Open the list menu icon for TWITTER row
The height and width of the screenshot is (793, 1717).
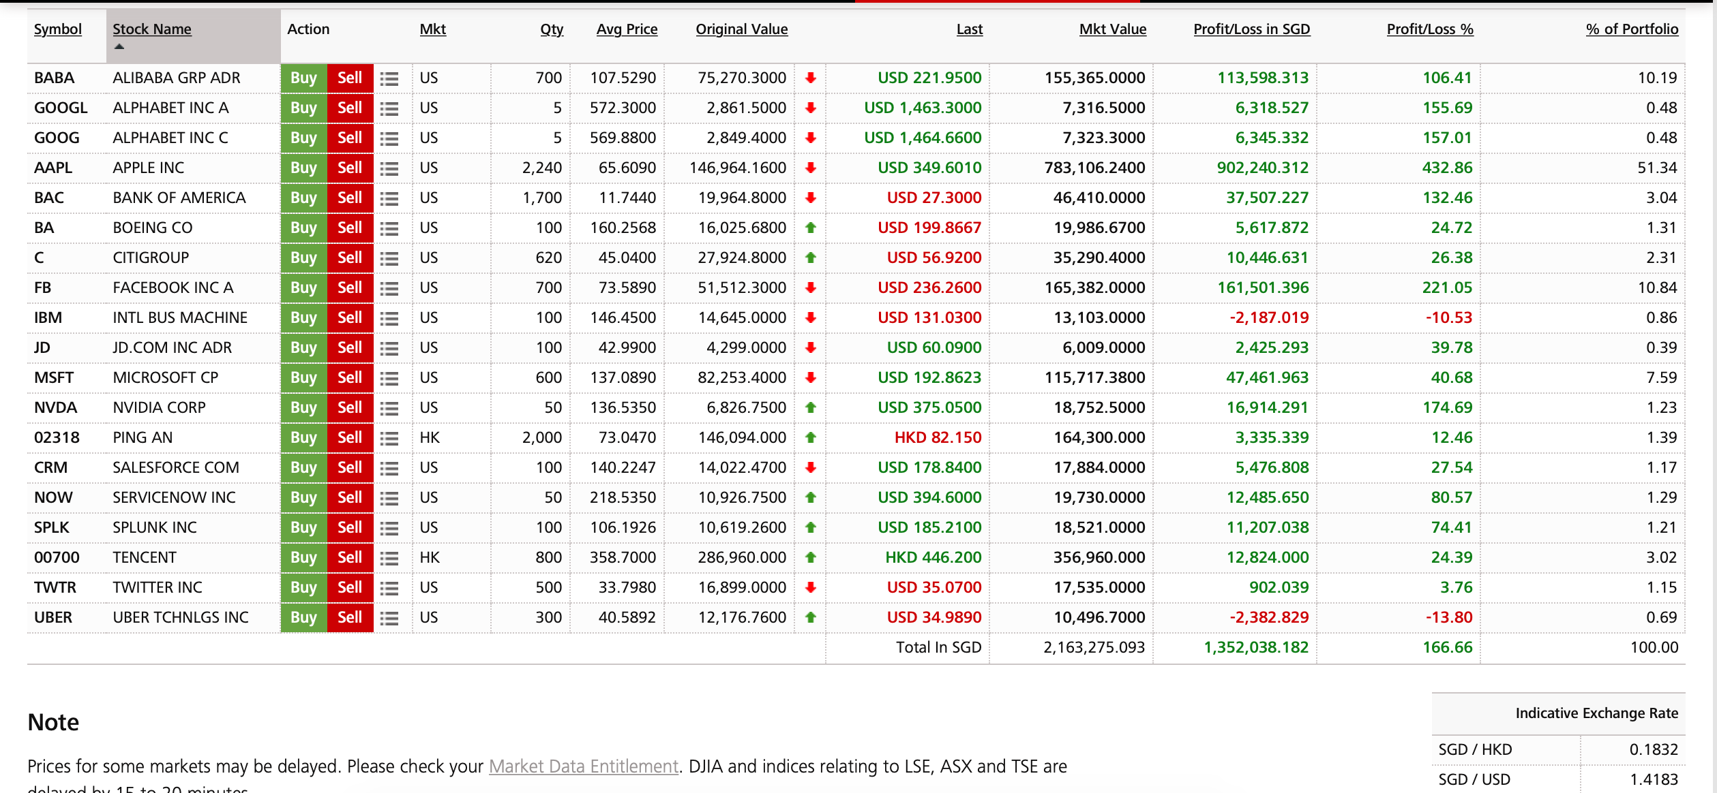(x=389, y=588)
